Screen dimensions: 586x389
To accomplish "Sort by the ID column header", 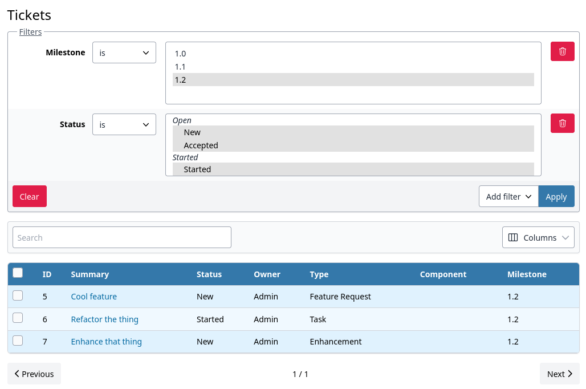I will [47, 274].
